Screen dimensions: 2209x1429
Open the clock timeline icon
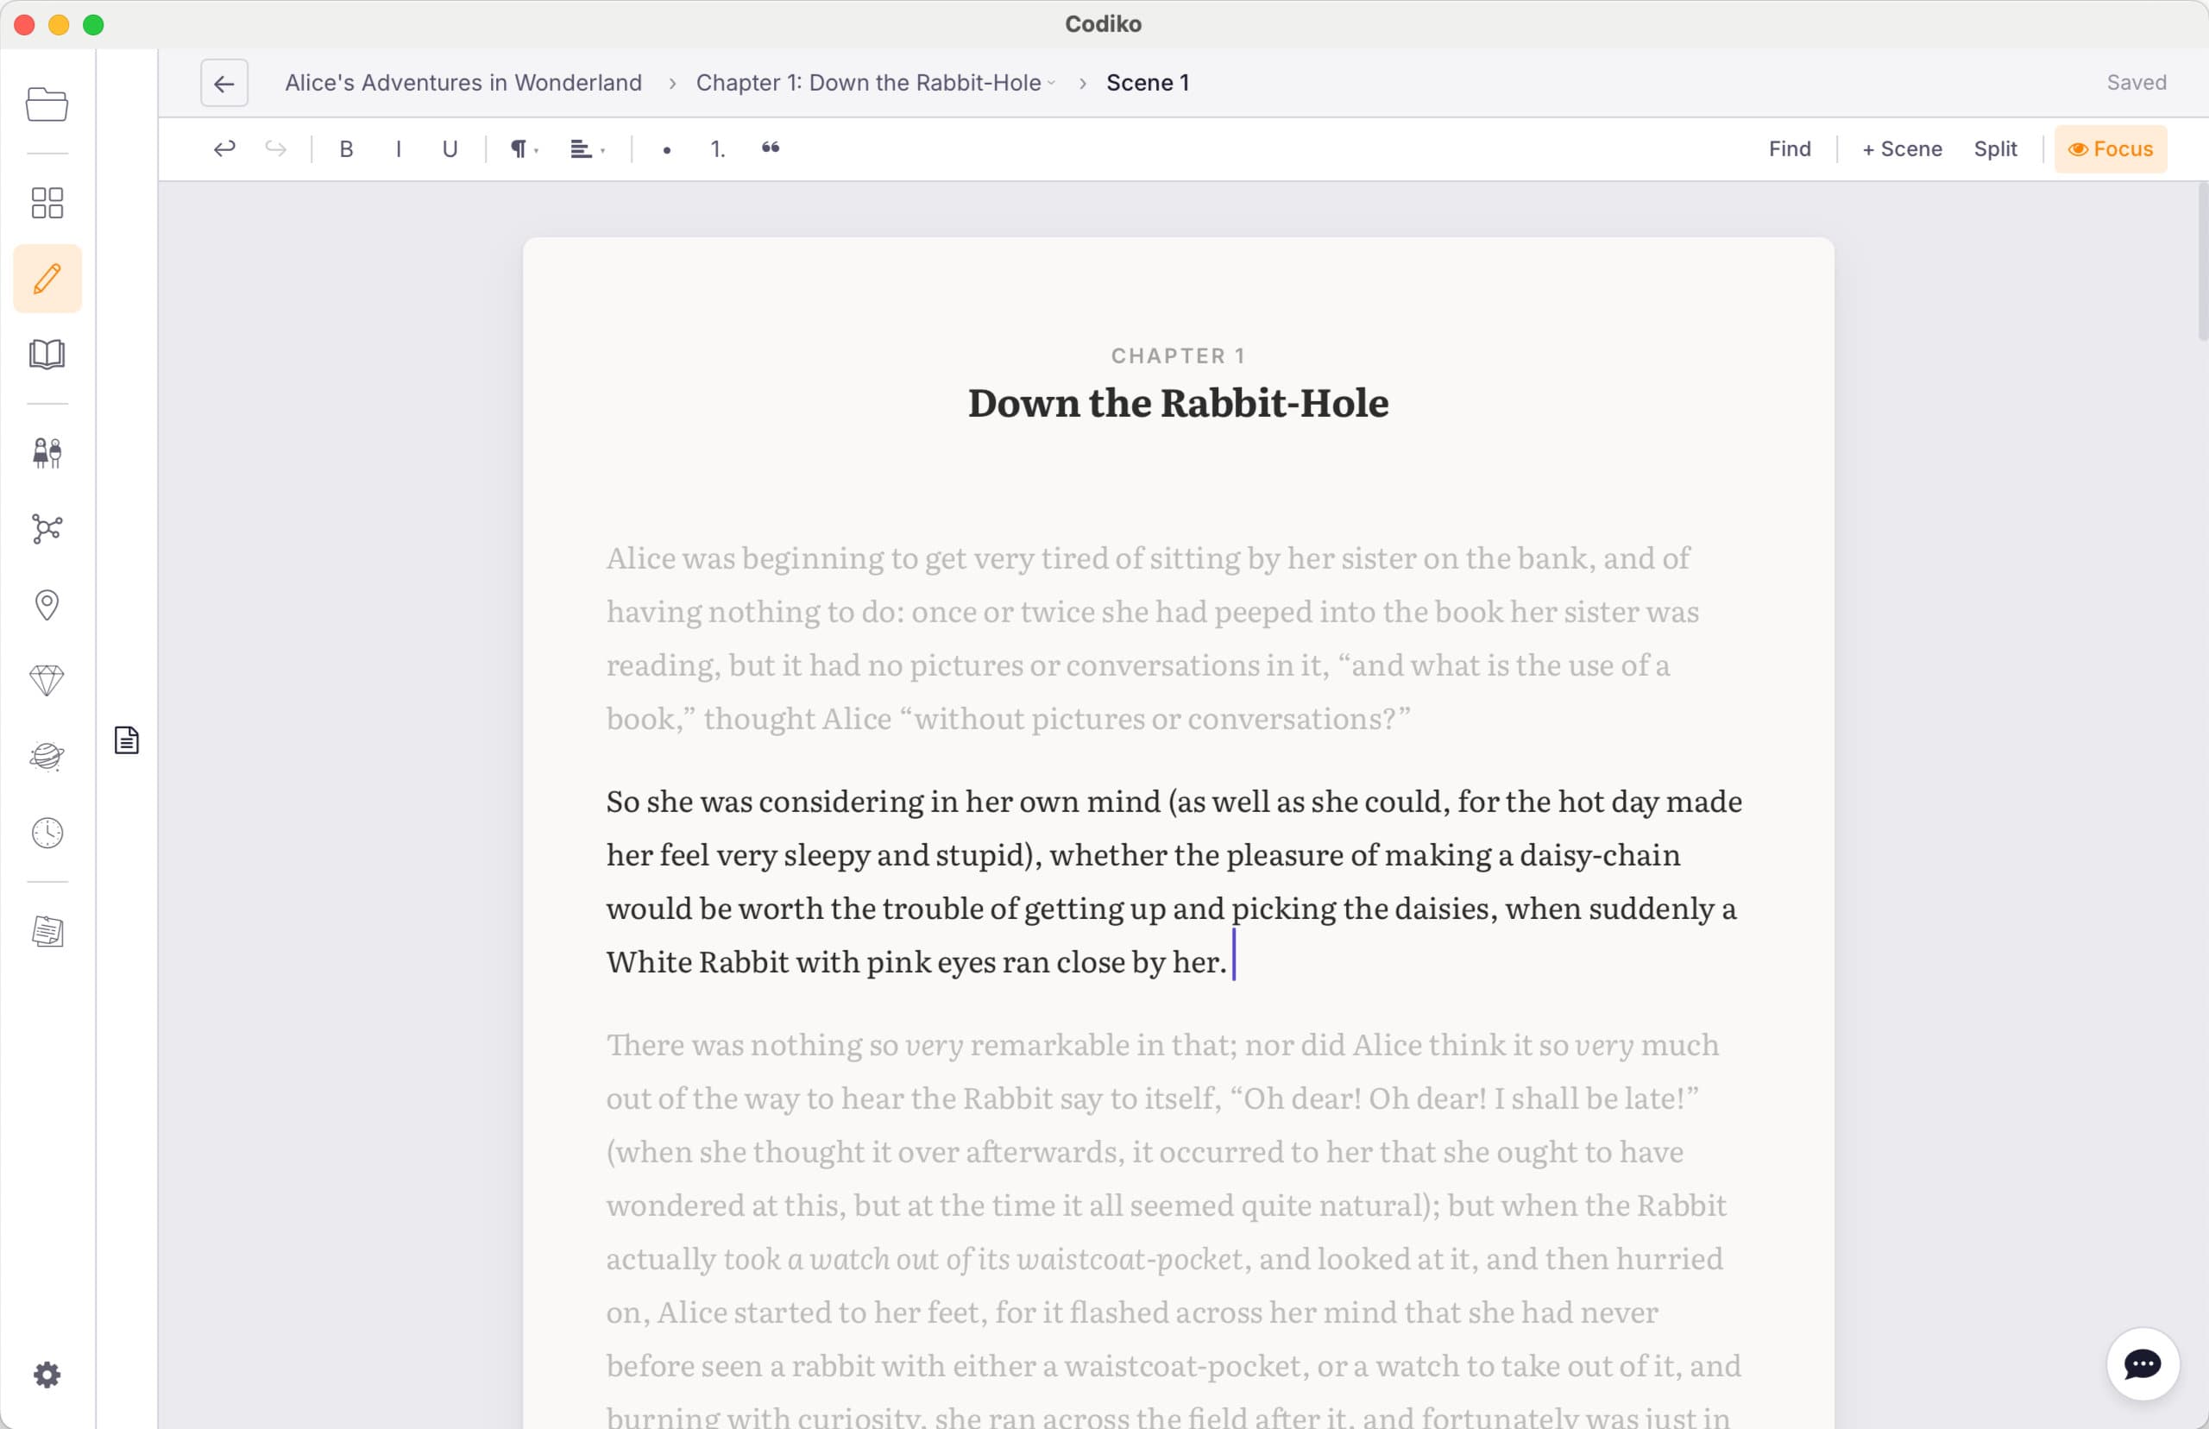click(47, 834)
